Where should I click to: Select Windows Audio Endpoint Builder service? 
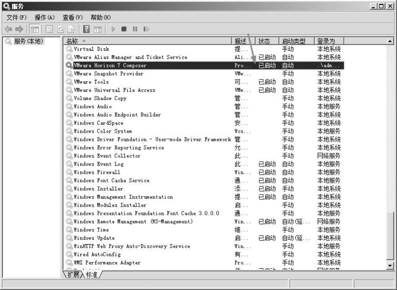tap(204, 115)
